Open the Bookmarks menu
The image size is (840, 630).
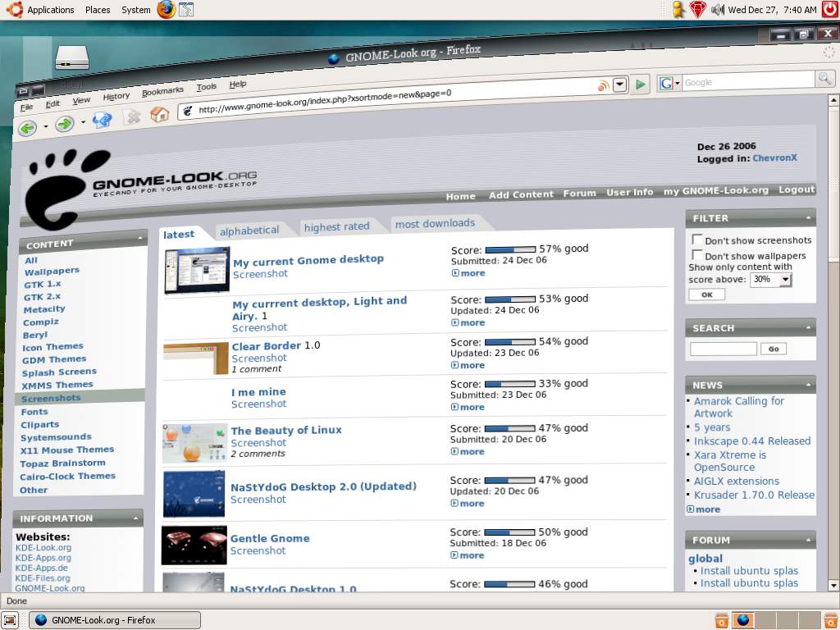coord(163,92)
